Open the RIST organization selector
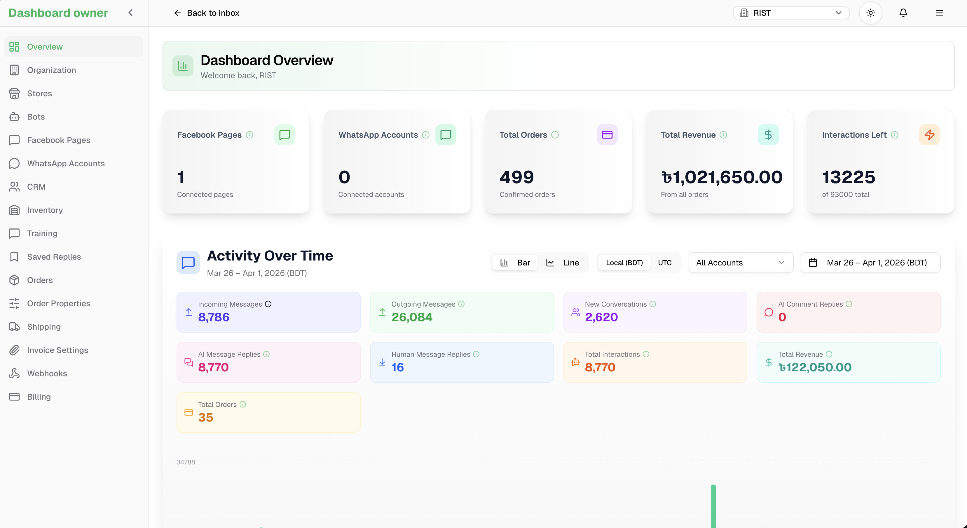This screenshot has width=967, height=528. 791,13
